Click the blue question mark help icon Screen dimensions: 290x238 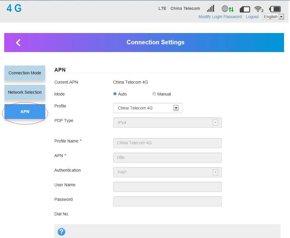tap(61, 231)
